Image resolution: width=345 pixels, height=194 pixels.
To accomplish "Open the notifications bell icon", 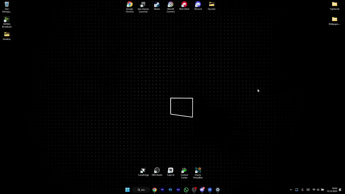I will coord(340,190).
